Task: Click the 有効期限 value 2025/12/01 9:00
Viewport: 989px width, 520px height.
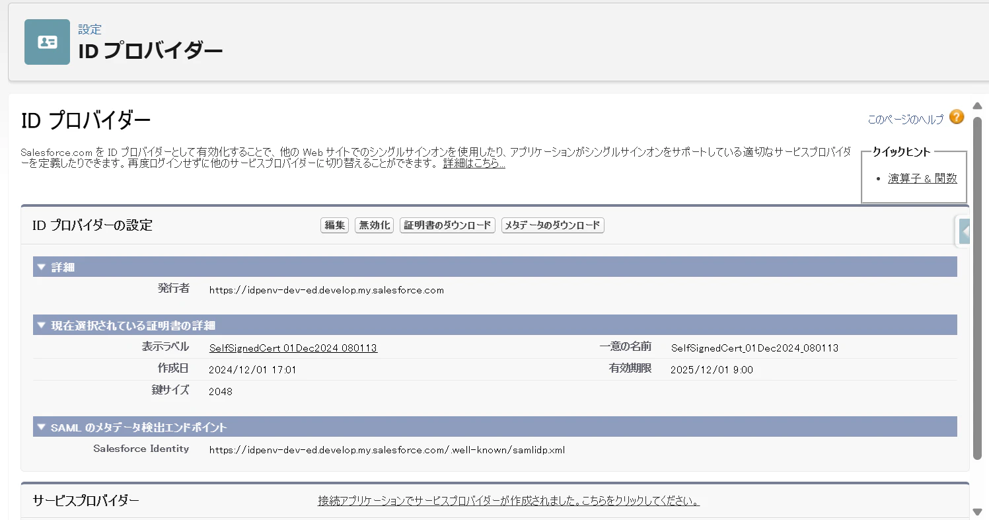Action: pos(712,370)
